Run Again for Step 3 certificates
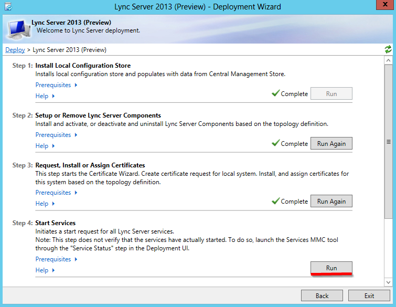 pos(331,201)
